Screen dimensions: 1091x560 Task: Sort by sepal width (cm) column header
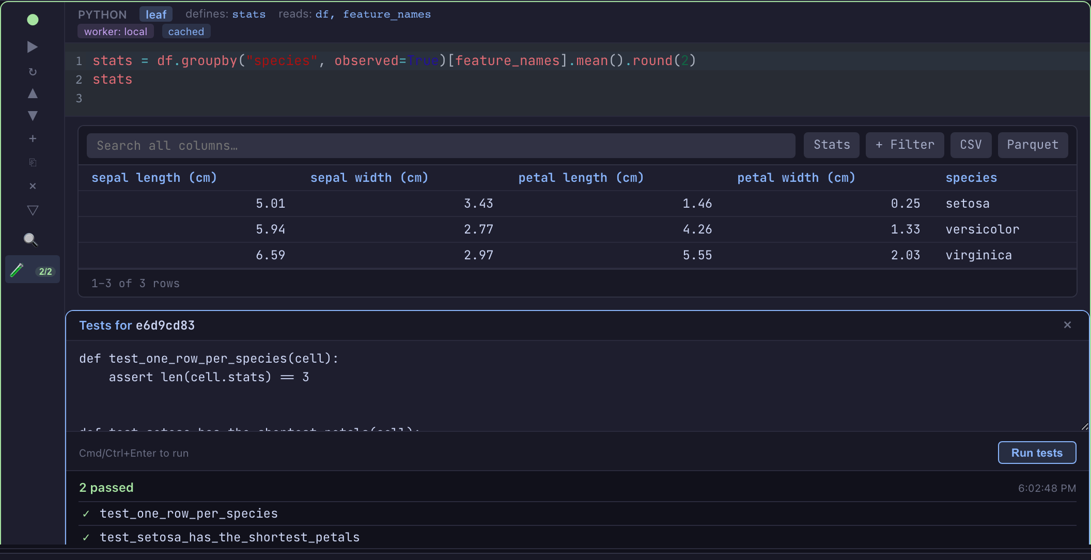tap(369, 178)
